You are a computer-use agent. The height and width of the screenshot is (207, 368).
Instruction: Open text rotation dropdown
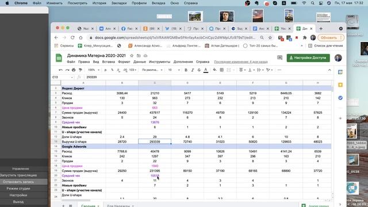pyautogui.click(x=269, y=70)
